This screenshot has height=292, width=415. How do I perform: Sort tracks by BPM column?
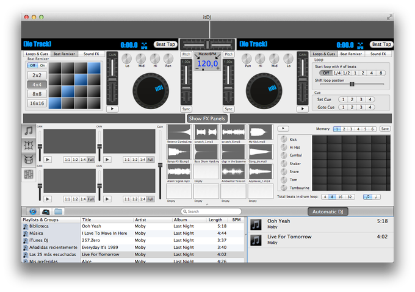pyautogui.click(x=236, y=220)
